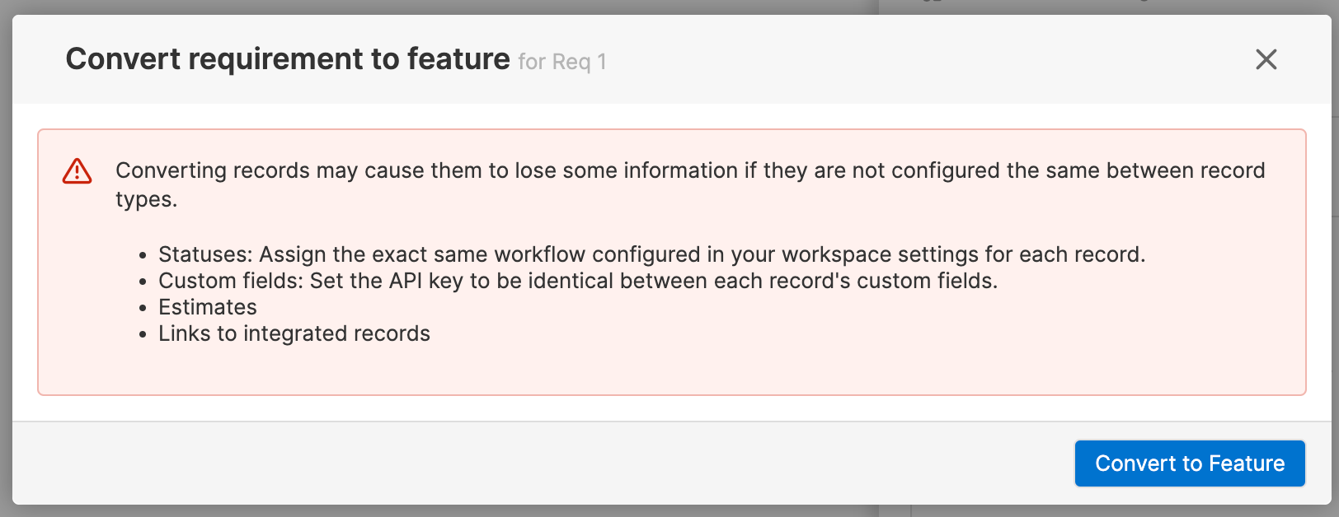Image resolution: width=1339 pixels, height=517 pixels.
Task: Click the bullet dot before Estimates
Action: point(143,309)
